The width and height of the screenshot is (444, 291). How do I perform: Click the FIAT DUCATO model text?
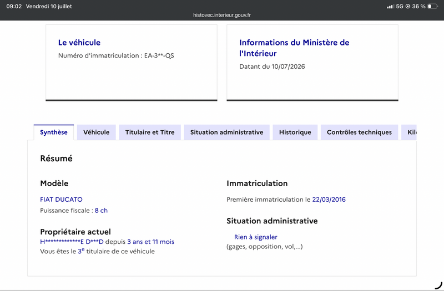(61, 200)
